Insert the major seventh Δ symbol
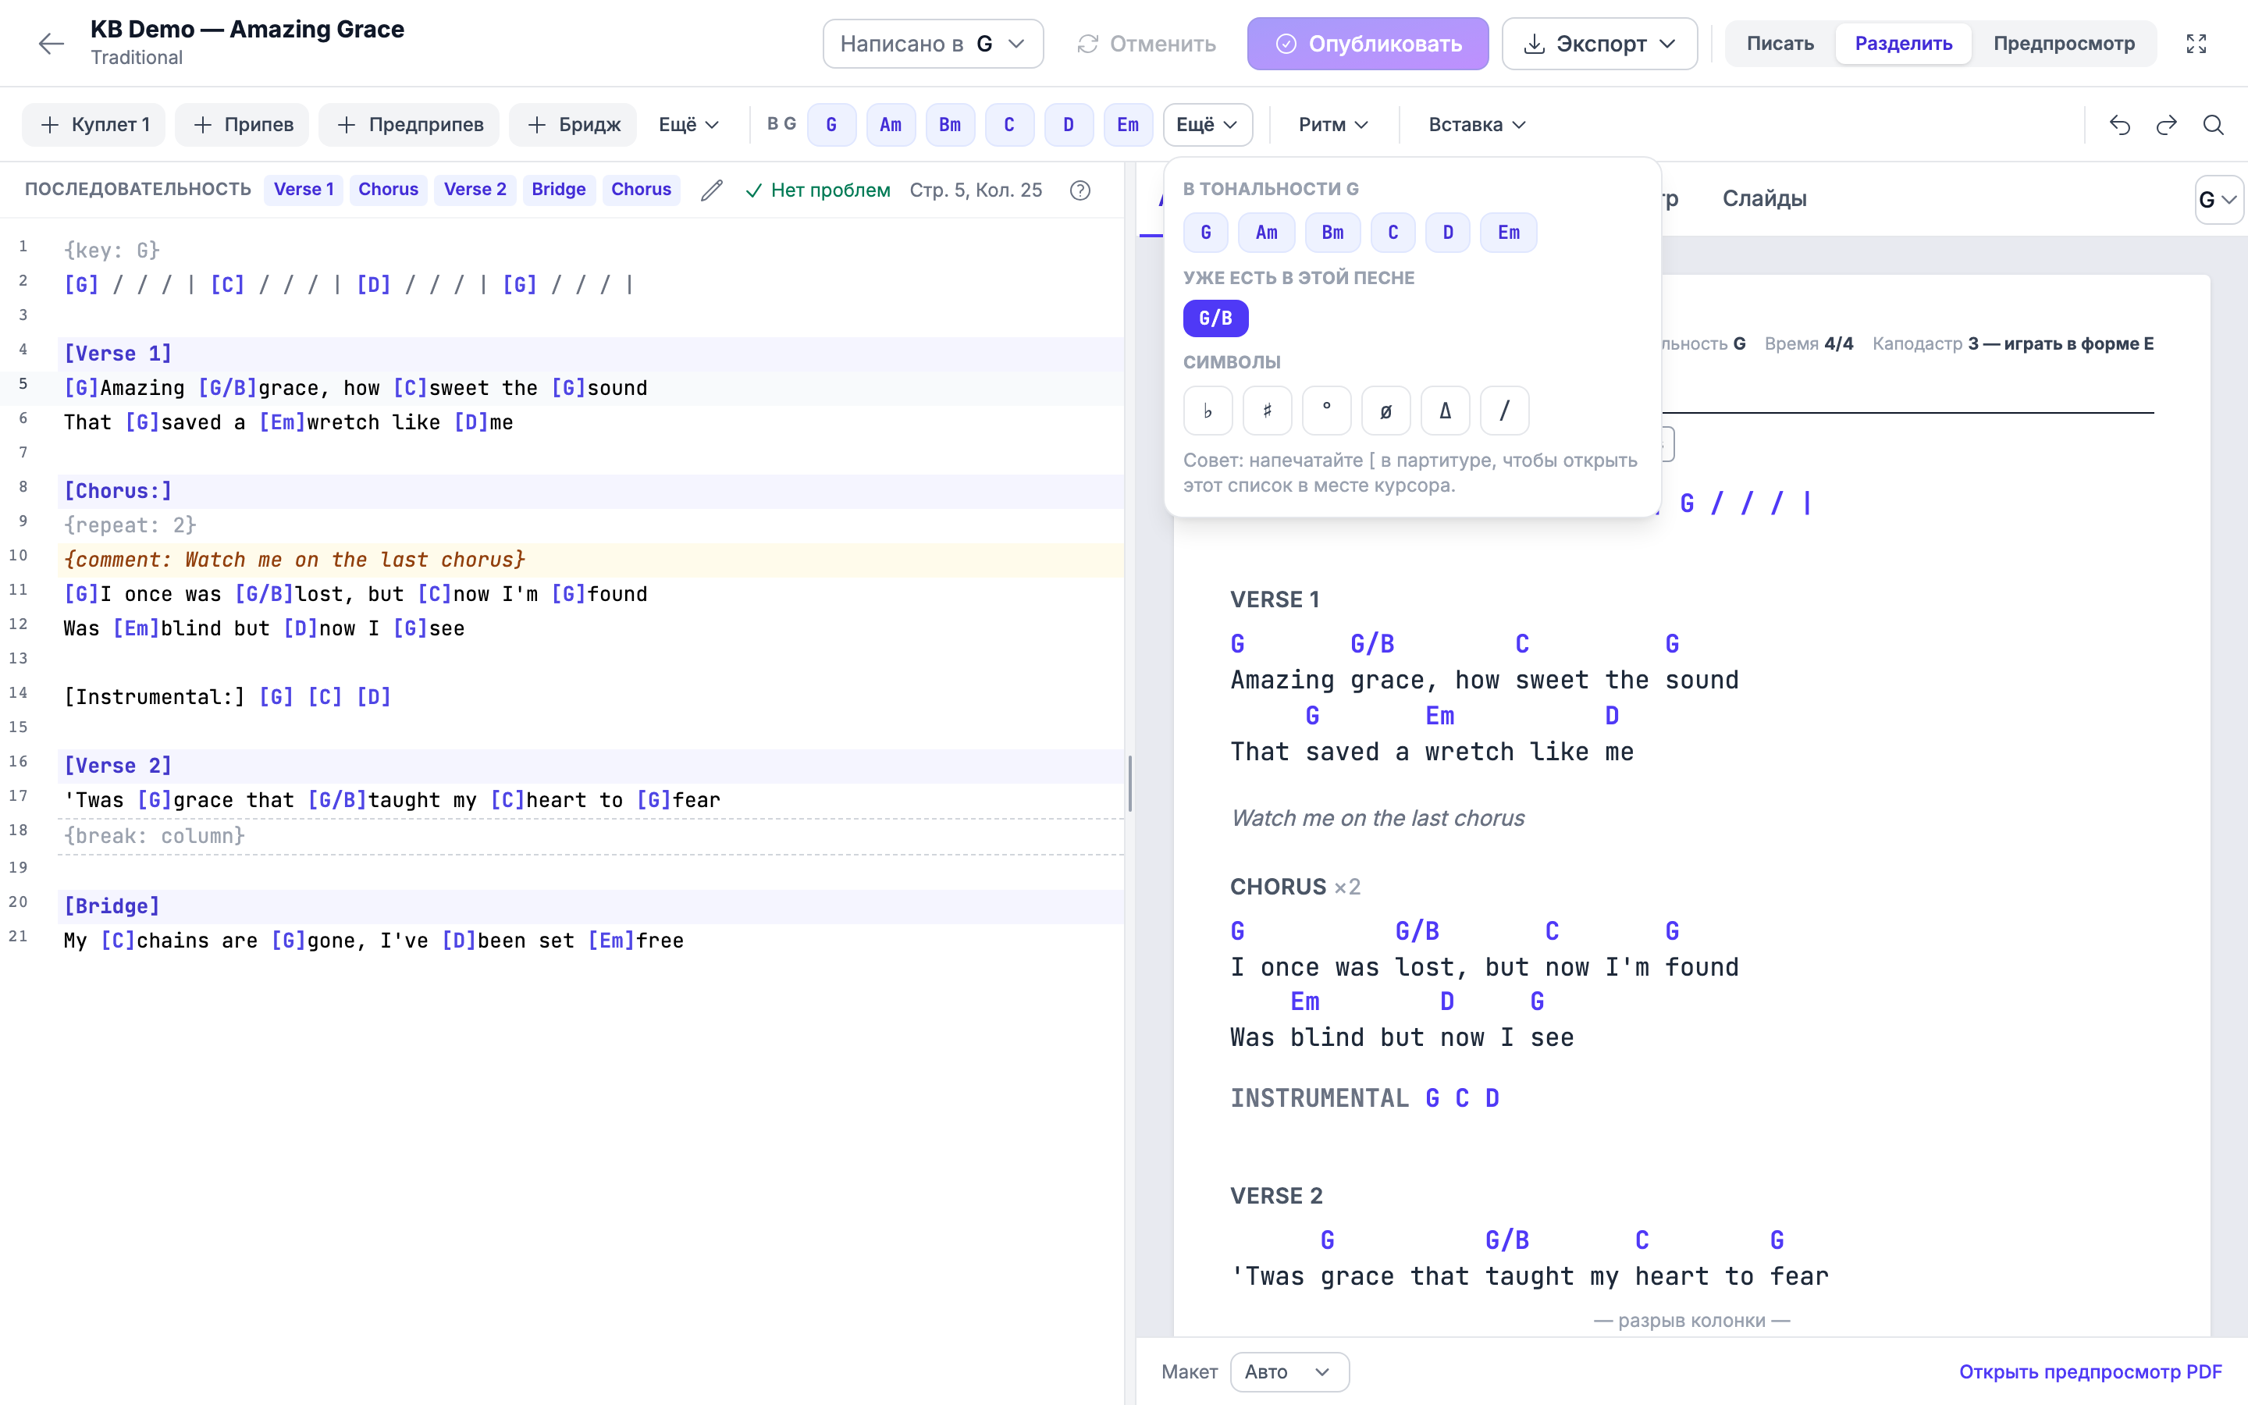The width and height of the screenshot is (2248, 1405). (x=1446, y=411)
